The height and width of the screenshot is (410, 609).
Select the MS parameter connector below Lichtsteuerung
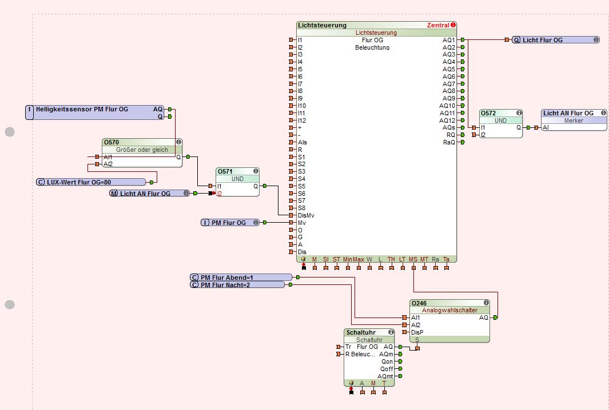click(x=413, y=268)
